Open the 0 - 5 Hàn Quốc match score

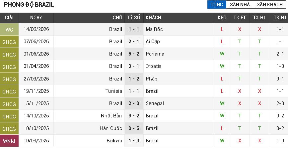[134, 128]
